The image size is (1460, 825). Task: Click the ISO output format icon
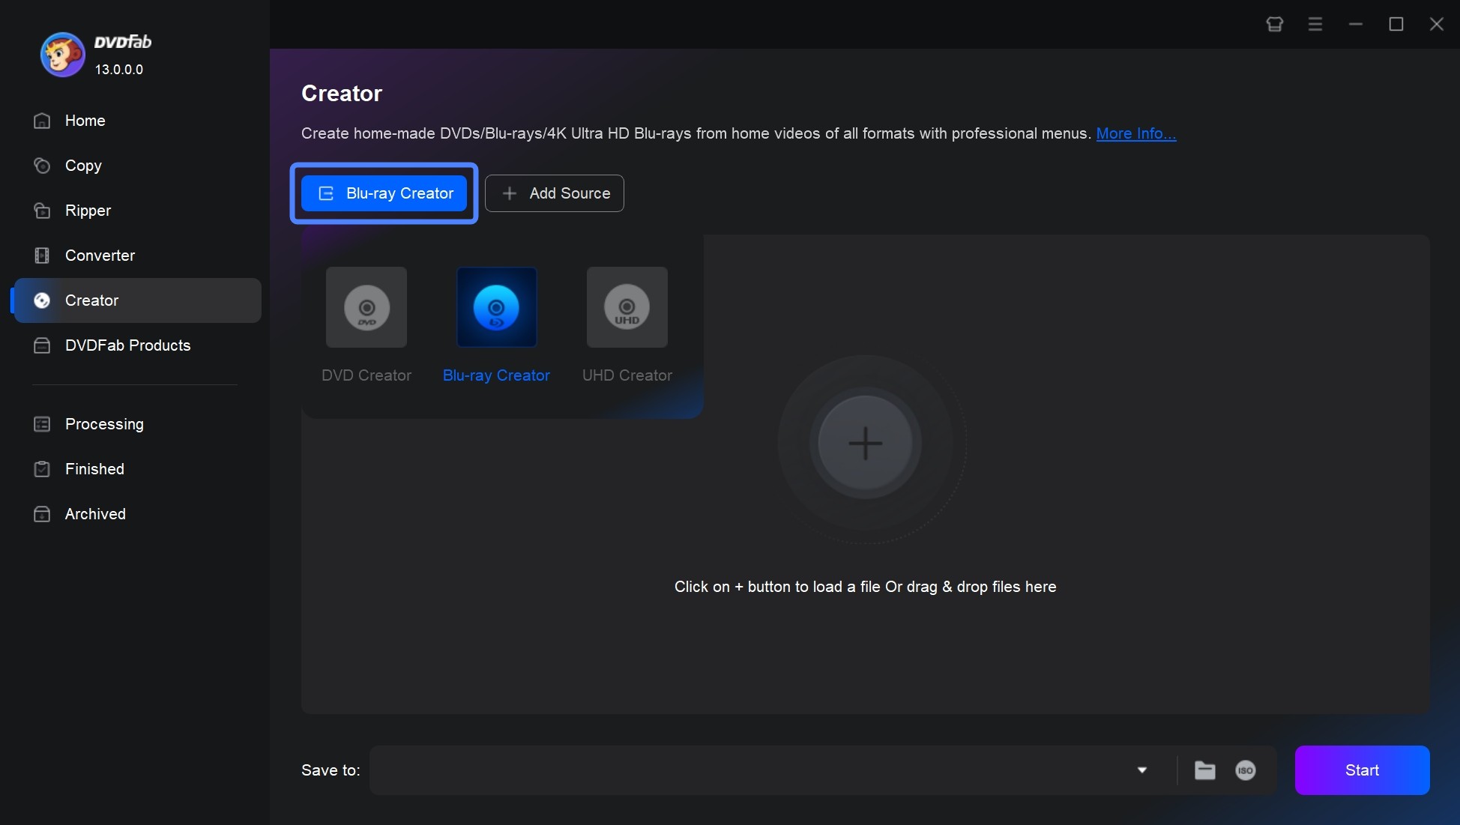click(1246, 770)
